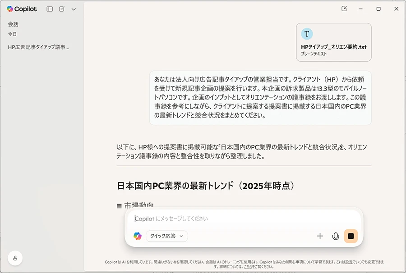Click the user prompt message bubble
The image size is (406, 273).
pos(260,98)
